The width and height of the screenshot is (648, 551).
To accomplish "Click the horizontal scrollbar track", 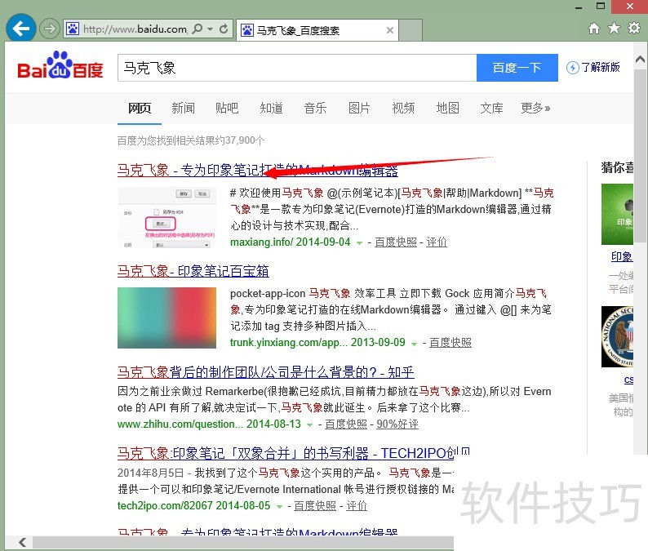I will (243, 542).
